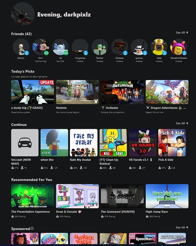The image size is (196, 246).
Task: Click the 'Friends (42)' heading
Action: click(21, 34)
